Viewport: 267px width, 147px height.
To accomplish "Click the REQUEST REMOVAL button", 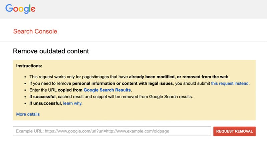I will [x=235, y=131].
